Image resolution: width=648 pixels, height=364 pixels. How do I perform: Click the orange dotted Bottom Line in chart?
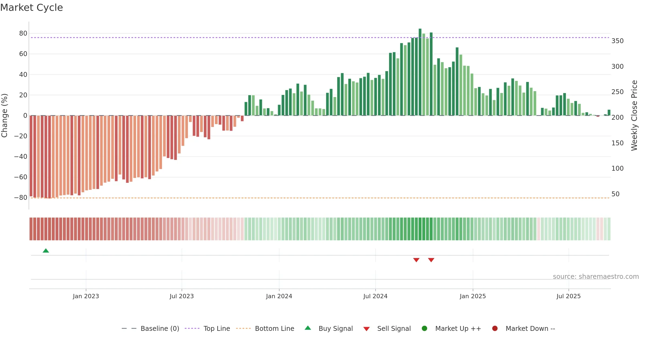coord(320,198)
